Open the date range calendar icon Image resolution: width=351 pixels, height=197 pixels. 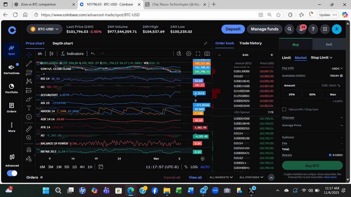point(101,167)
